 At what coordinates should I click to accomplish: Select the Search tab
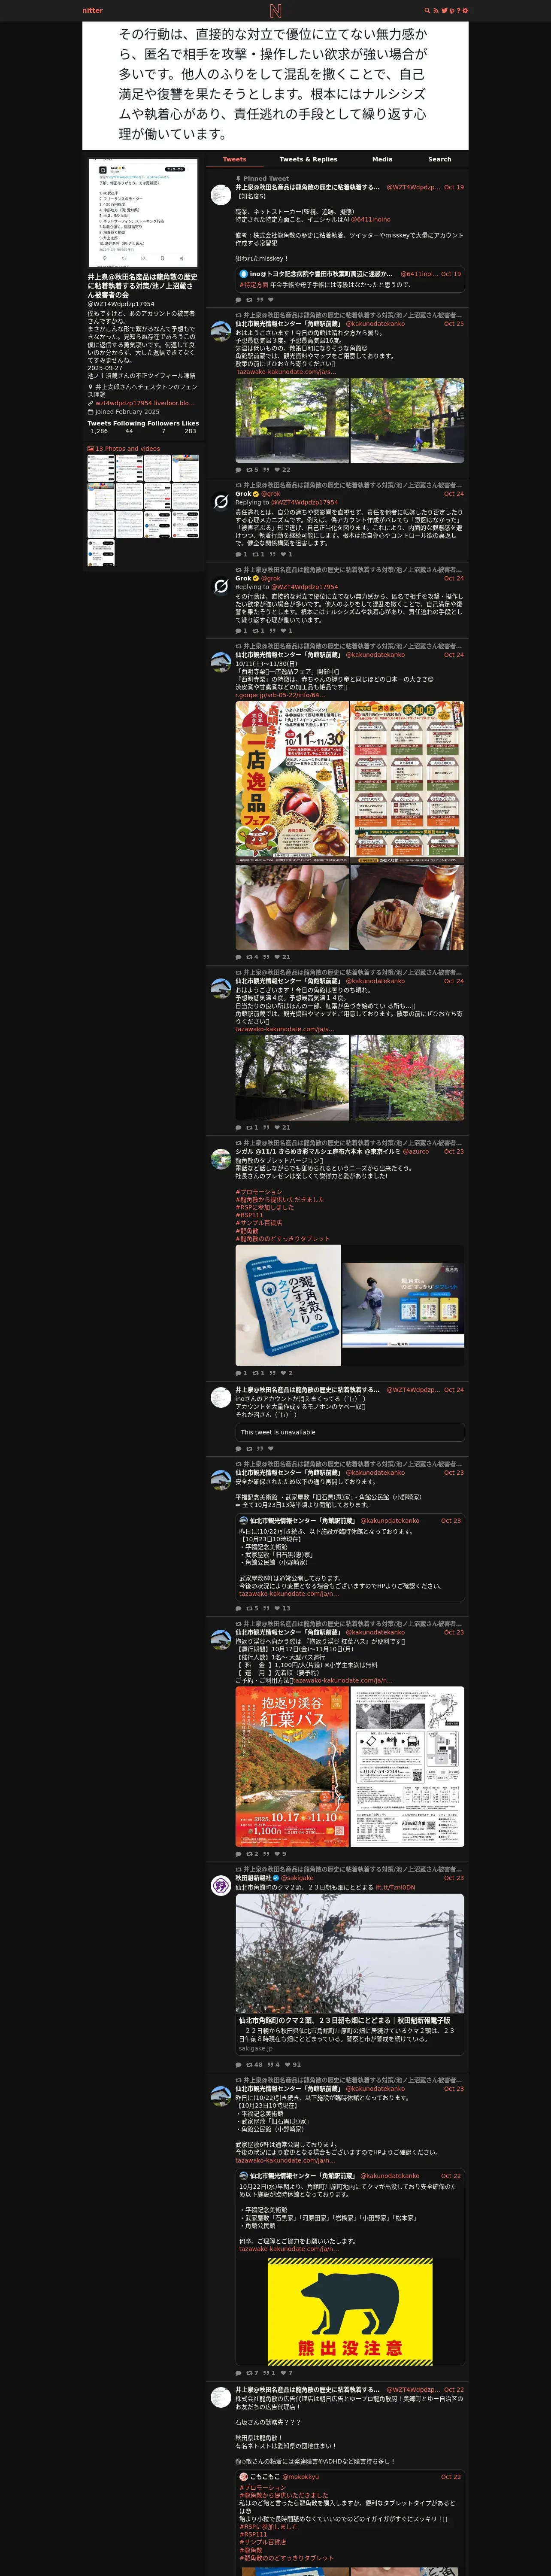440,159
